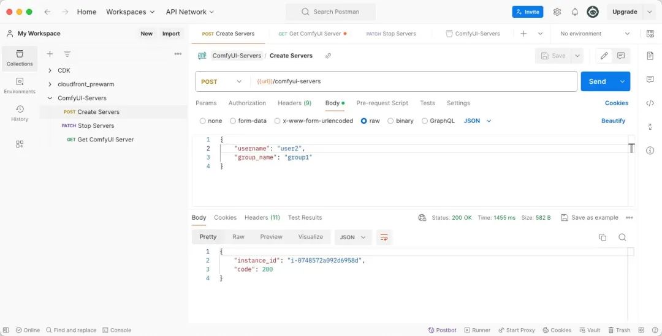The width and height of the screenshot is (662, 336).
Task: Click the Import button
Action: coord(171,34)
